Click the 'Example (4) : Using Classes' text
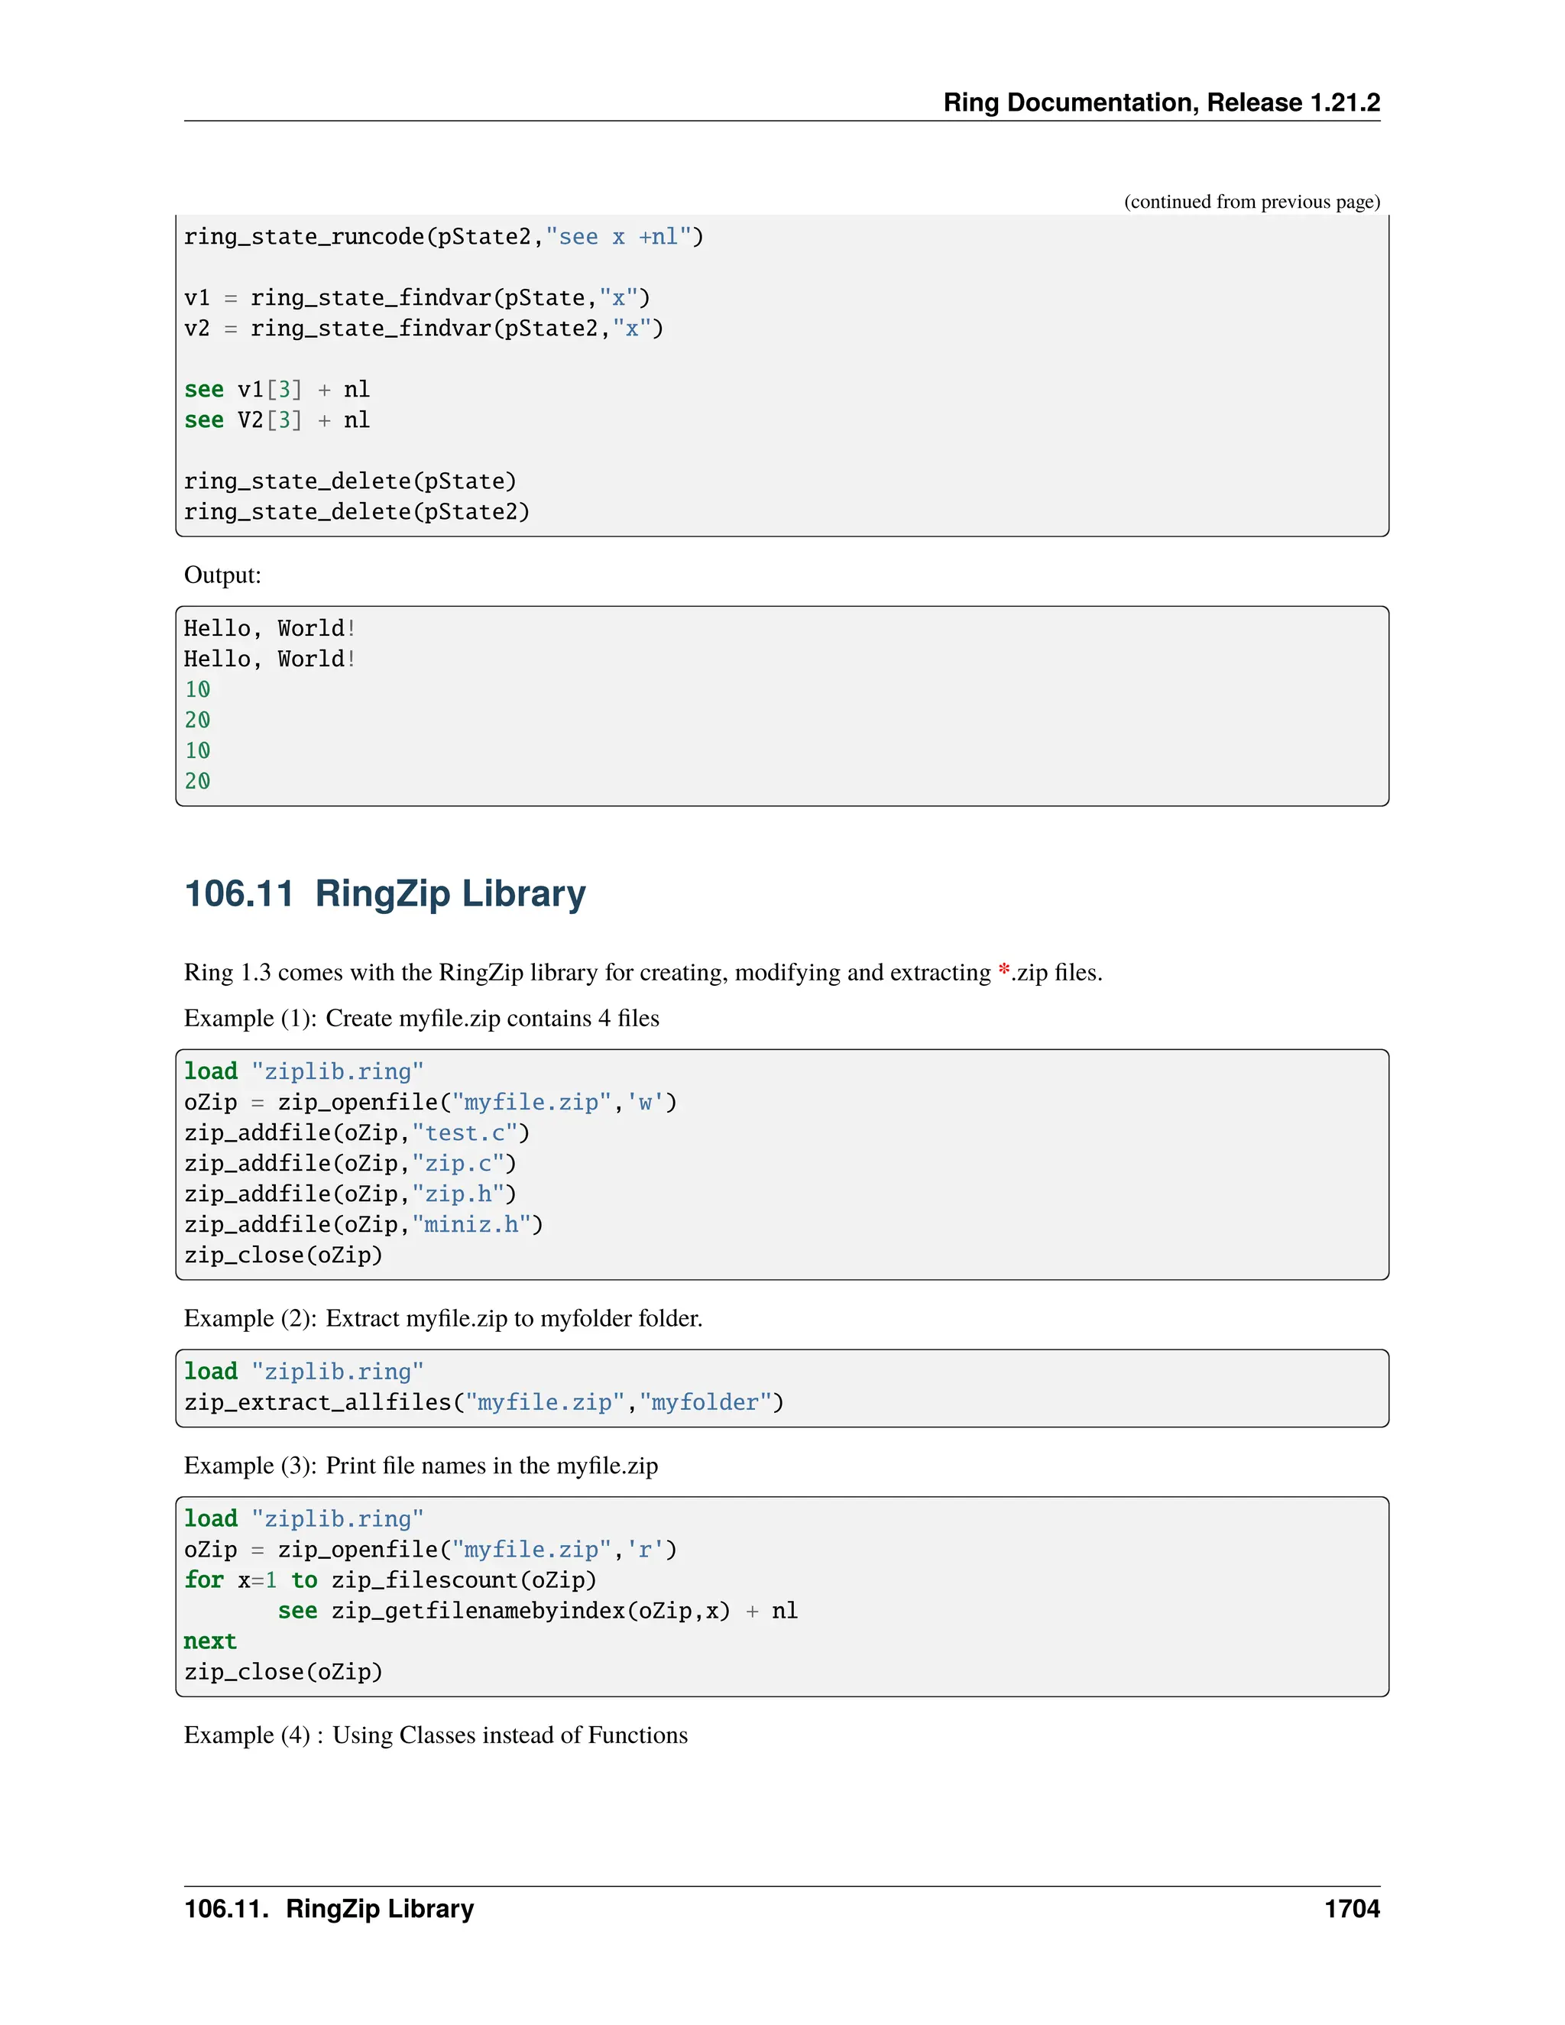This screenshot has height=2025, width=1565. click(x=436, y=1735)
